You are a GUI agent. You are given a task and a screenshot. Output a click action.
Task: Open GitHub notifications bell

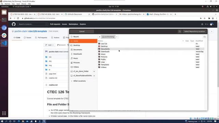[202, 24]
